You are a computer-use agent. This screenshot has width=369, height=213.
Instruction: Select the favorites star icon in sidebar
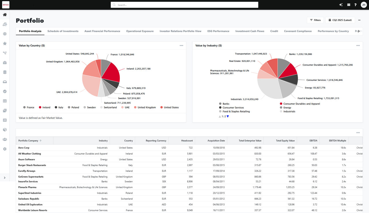point(5,43)
